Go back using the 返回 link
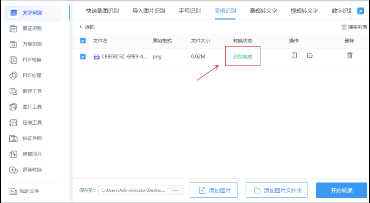 [x=87, y=27]
